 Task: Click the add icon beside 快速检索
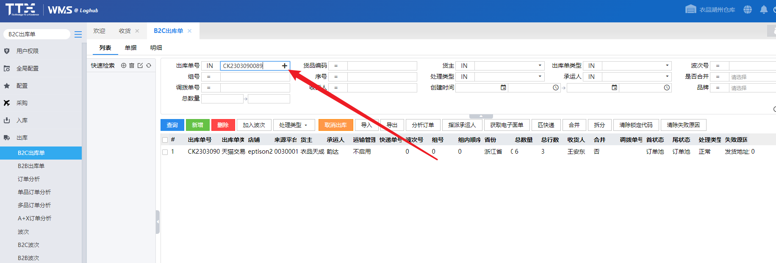click(x=124, y=65)
